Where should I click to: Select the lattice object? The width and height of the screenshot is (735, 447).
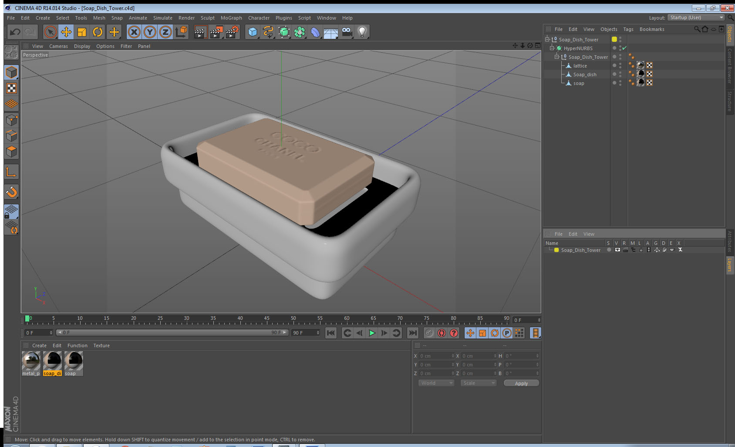click(x=580, y=66)
